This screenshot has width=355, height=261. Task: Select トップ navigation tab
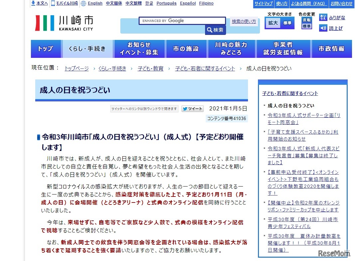pos(46,49)
